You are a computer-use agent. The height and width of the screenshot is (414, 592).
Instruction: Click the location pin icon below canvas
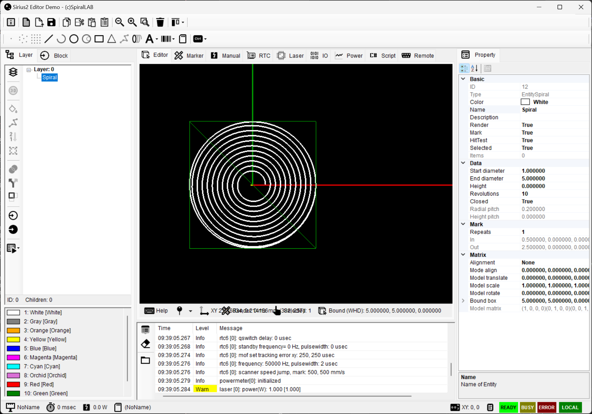coord(180,311)
